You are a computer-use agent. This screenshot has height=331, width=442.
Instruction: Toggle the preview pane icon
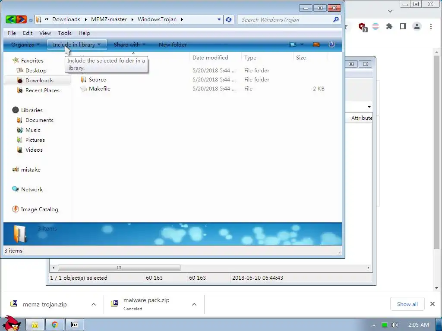[316, 44]
